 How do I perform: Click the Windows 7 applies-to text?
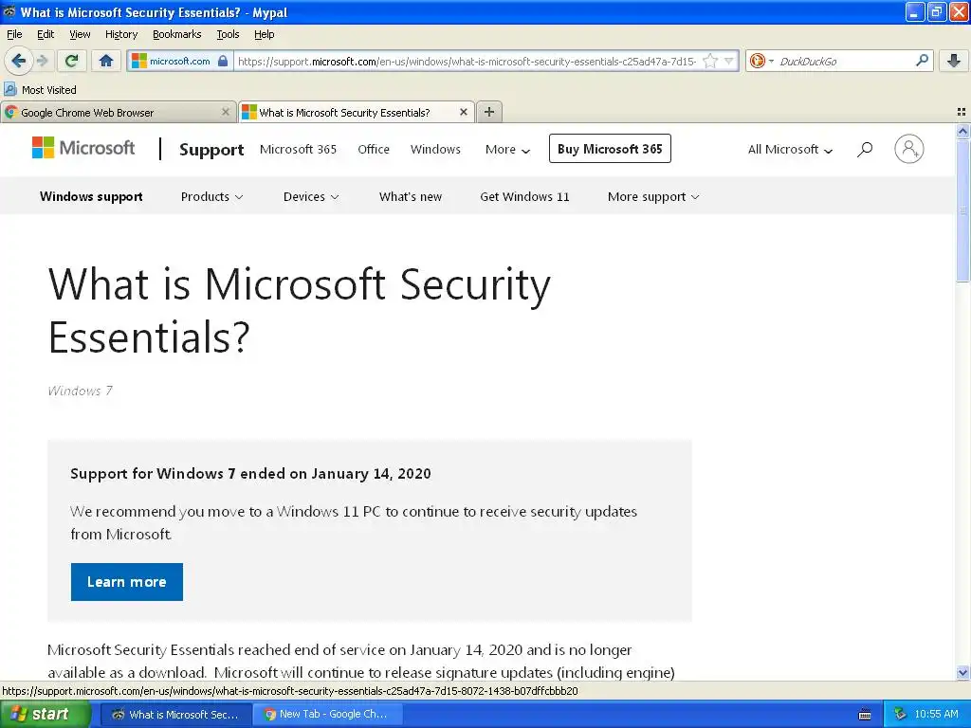(80, 391)
